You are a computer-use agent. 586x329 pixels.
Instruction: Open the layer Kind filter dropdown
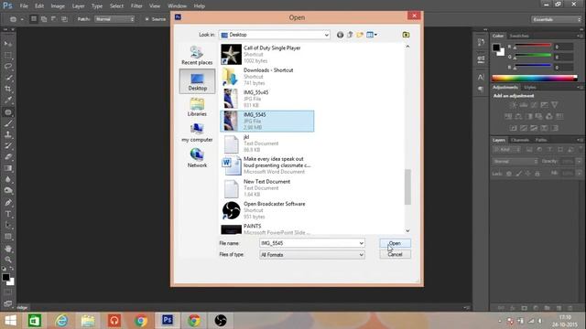coord(506,150)
